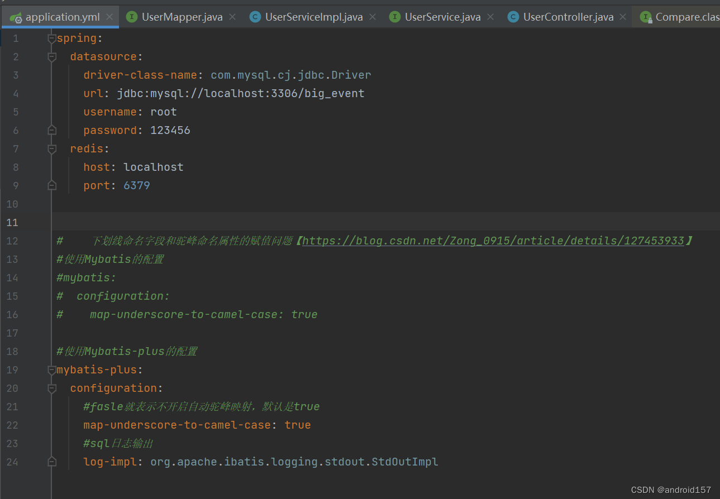720x499 pixels.
Task: Click the jdbc:mysql://localhost:3306/big_event url value
Action: tap(241, 93)
